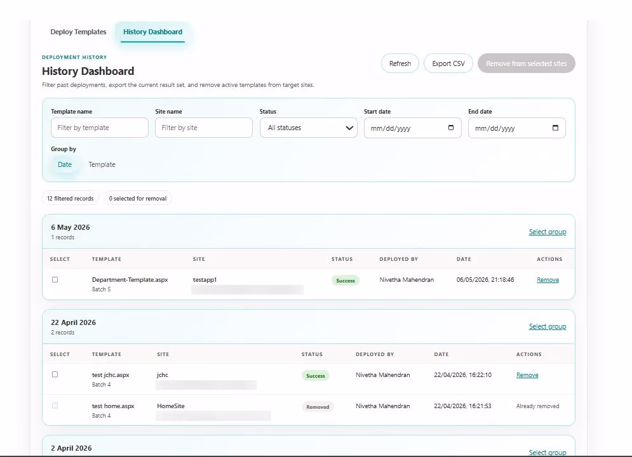632x457 pixels.
Task: Click test home.aspx template name
Action: pyautogui.click(x=113, y=406)
